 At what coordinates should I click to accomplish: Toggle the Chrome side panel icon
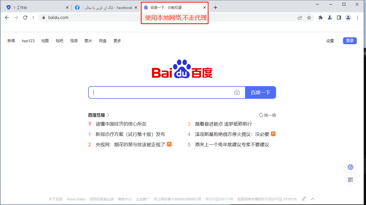pyautogui.click(x=339, y=18)
